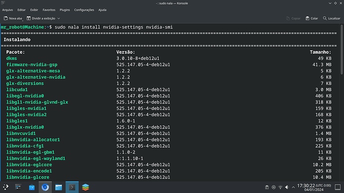Click the 41.3 MB size value
This screenshot has height=193, width=344.
(322, 65)
